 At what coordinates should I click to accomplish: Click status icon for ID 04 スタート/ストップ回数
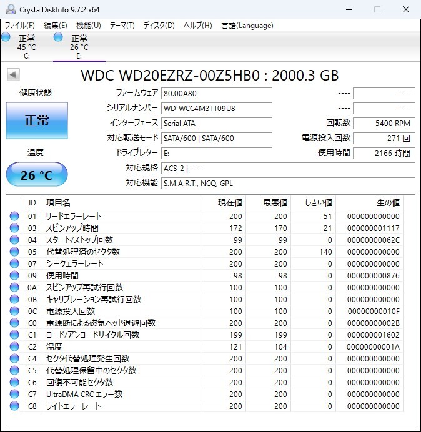[x=14, y=240]
